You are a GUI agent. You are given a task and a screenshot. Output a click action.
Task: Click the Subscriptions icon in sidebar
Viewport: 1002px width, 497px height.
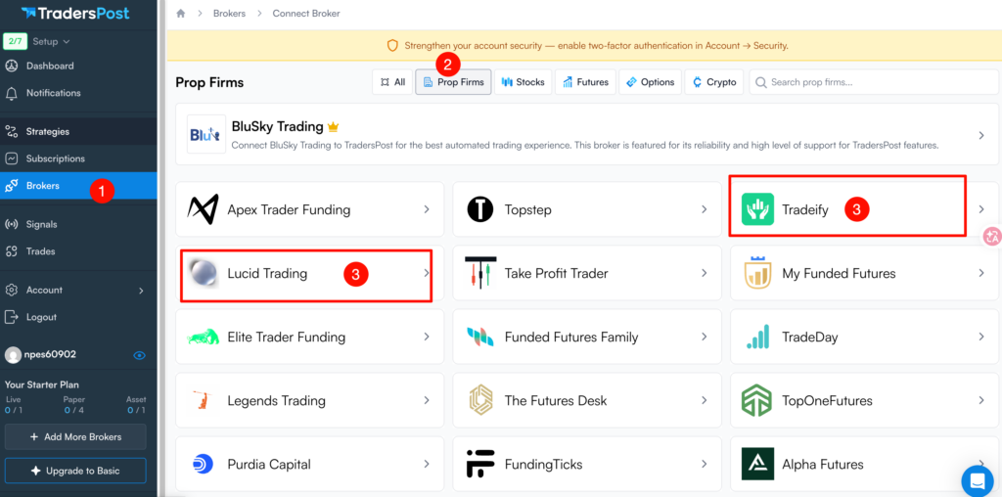tap(12, 158)
